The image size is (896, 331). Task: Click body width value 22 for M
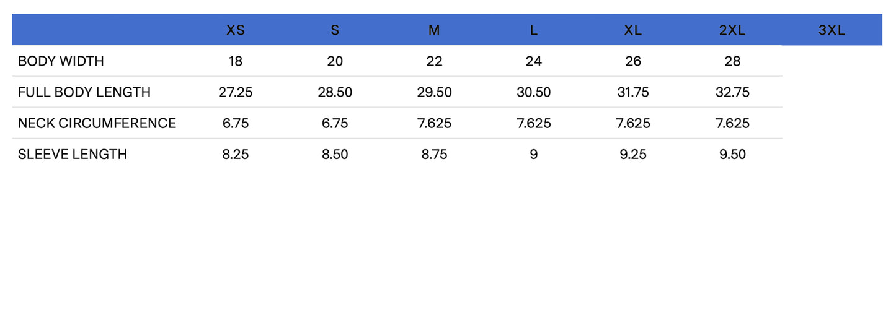(x=434, y=61)
